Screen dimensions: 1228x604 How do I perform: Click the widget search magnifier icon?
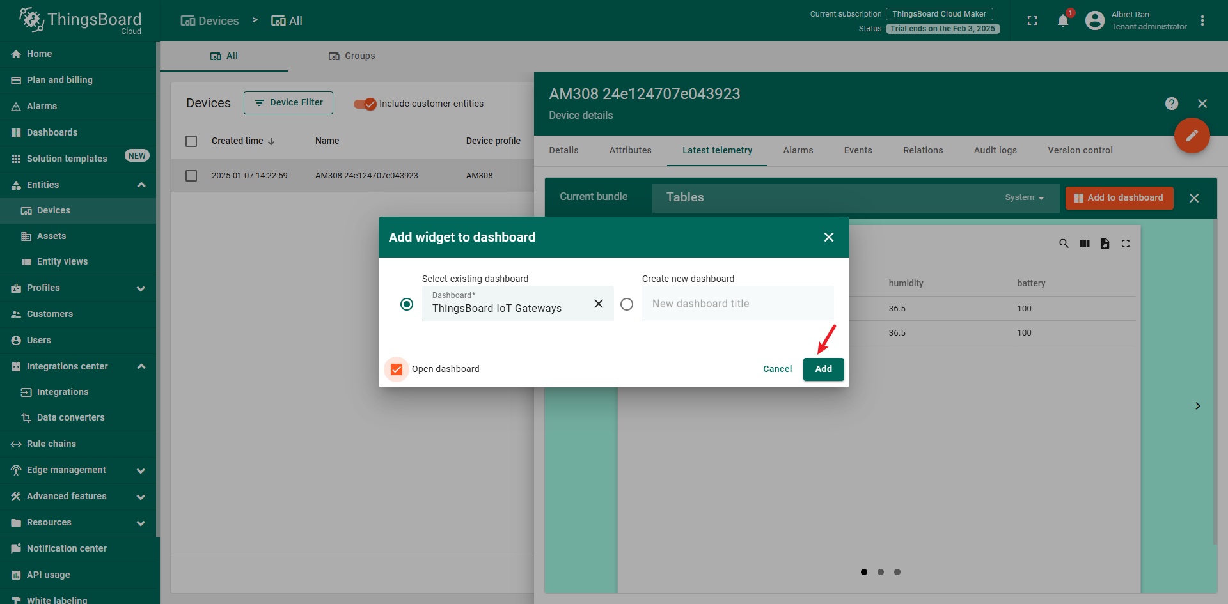1064,244
